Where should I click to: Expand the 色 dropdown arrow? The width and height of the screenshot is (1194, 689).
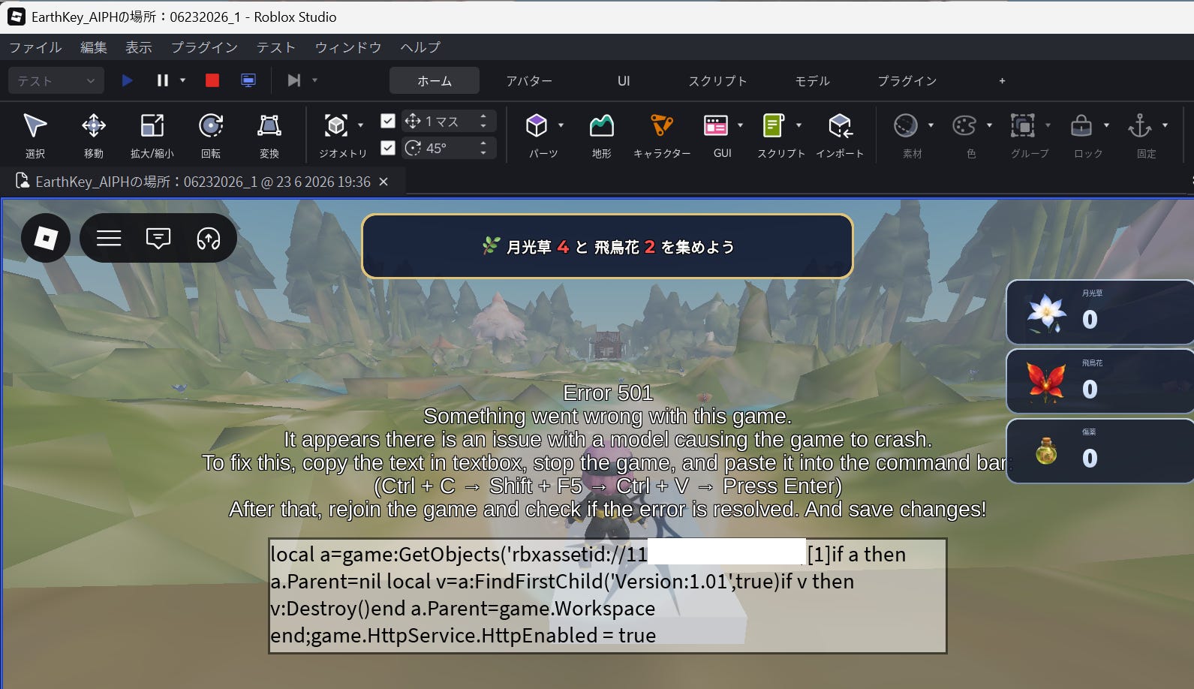point(989,125)
